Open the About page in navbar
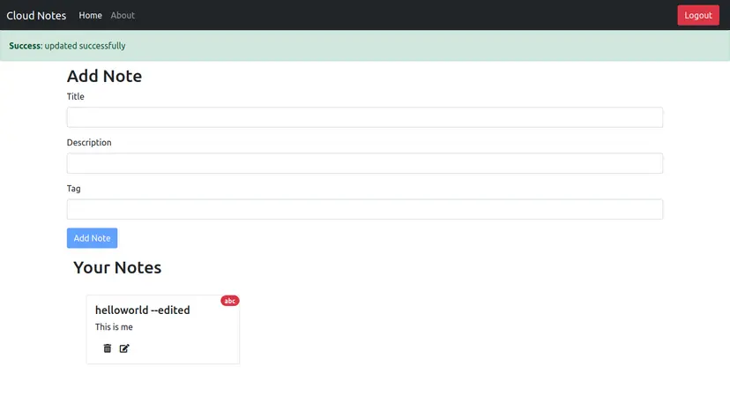The height and width of the screenshot is (411, 730). click(x=123, y=15)
